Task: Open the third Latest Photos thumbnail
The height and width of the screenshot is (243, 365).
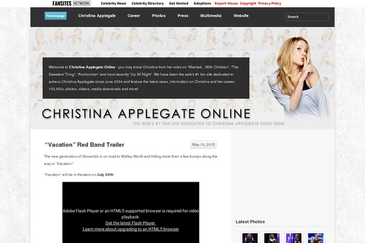Action: click(294, 238)
